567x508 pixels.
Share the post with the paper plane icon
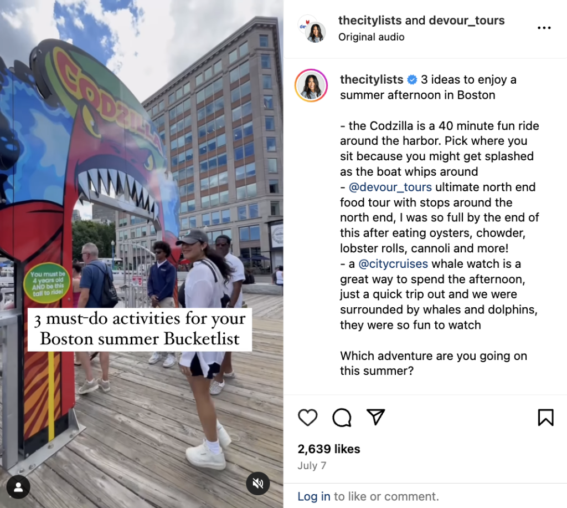(x=376, y=417)
